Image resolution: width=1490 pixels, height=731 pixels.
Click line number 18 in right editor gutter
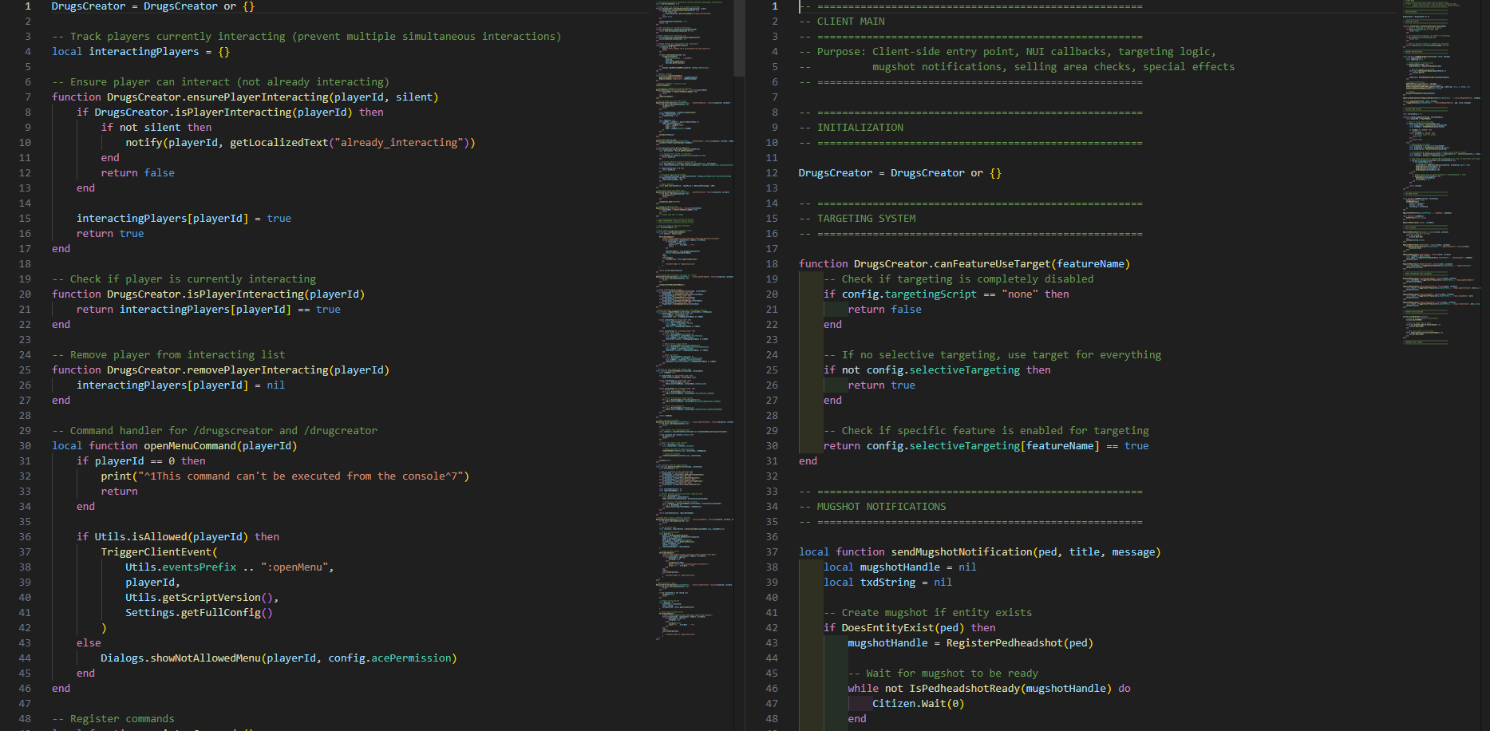point(772,264)
